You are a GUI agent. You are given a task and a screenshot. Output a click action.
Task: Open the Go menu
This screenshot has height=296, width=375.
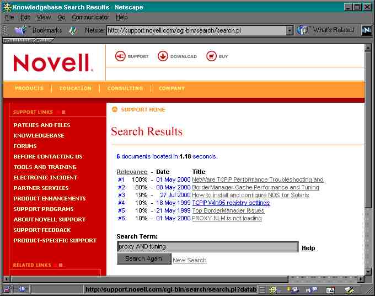tap(61, 18)
